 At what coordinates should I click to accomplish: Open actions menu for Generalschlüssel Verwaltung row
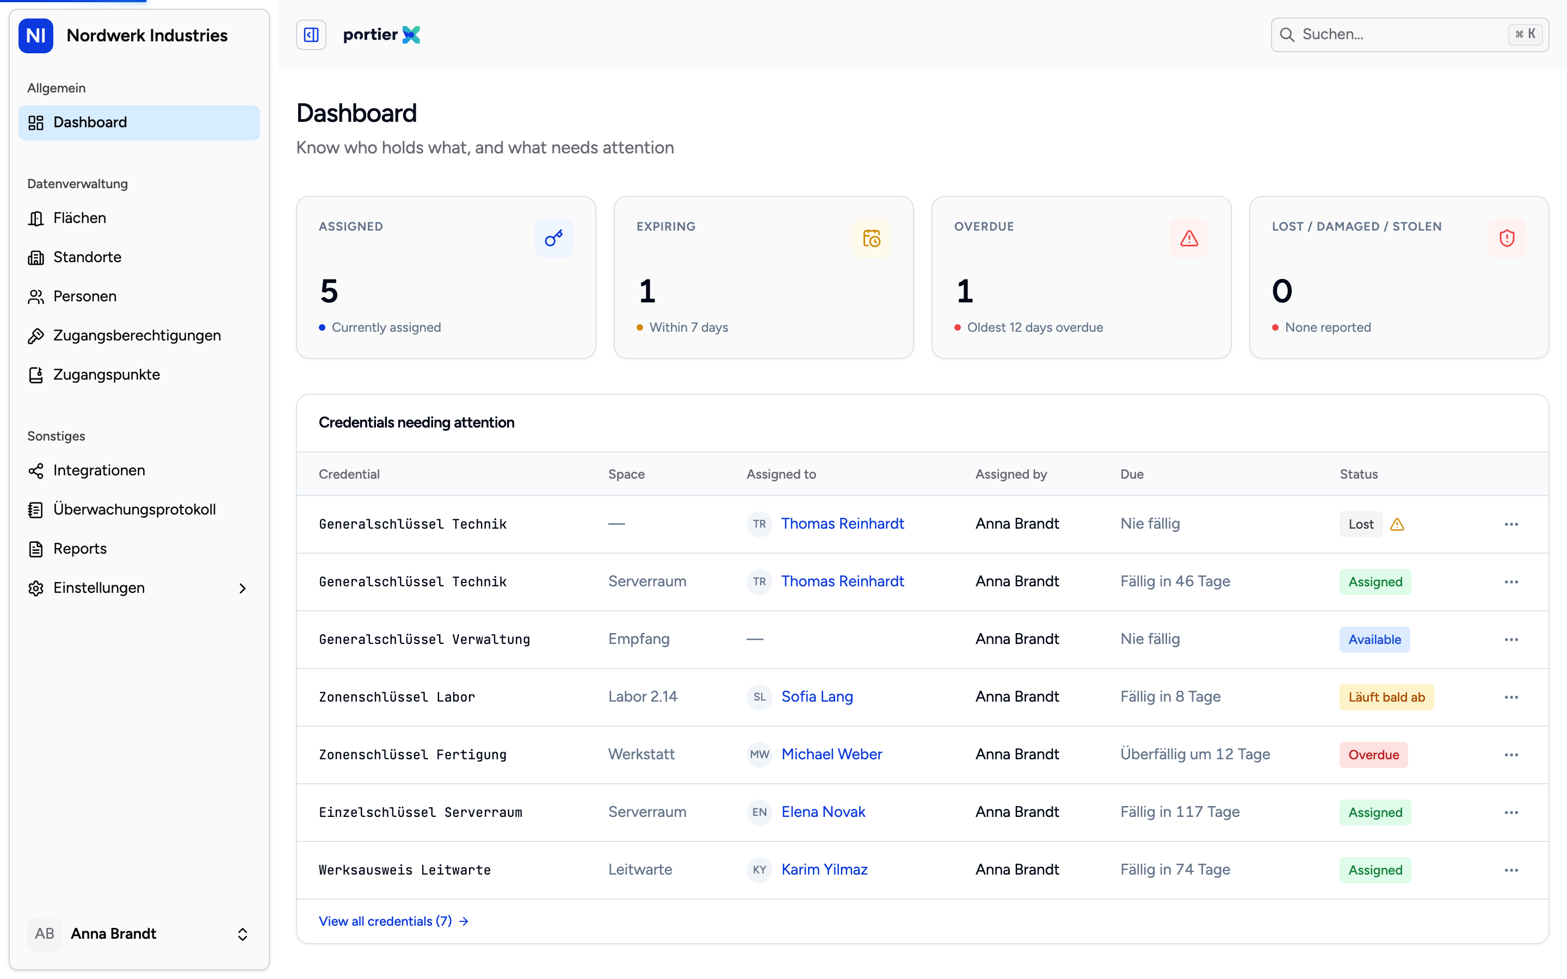[1512, 640]
